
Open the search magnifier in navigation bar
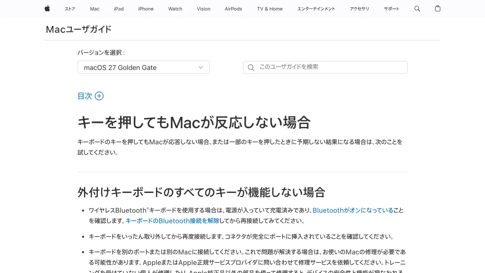point(417,8)
